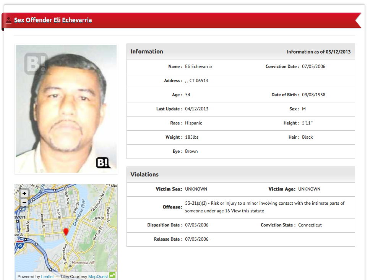Click the offense description text

[265, 203]
